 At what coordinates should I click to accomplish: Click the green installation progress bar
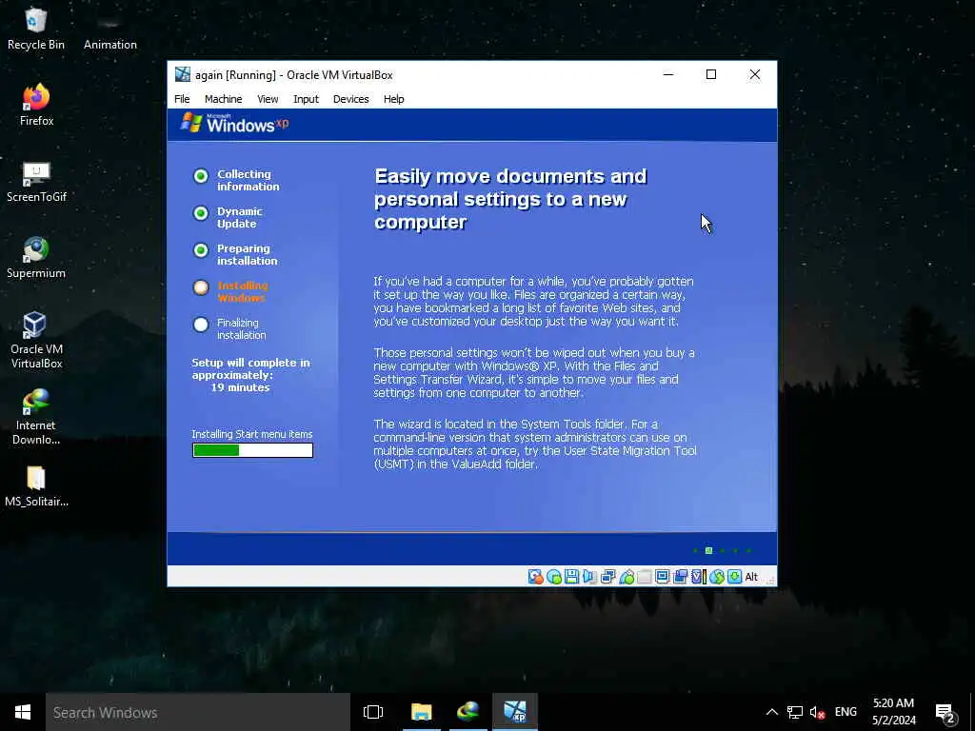(252, 450)
